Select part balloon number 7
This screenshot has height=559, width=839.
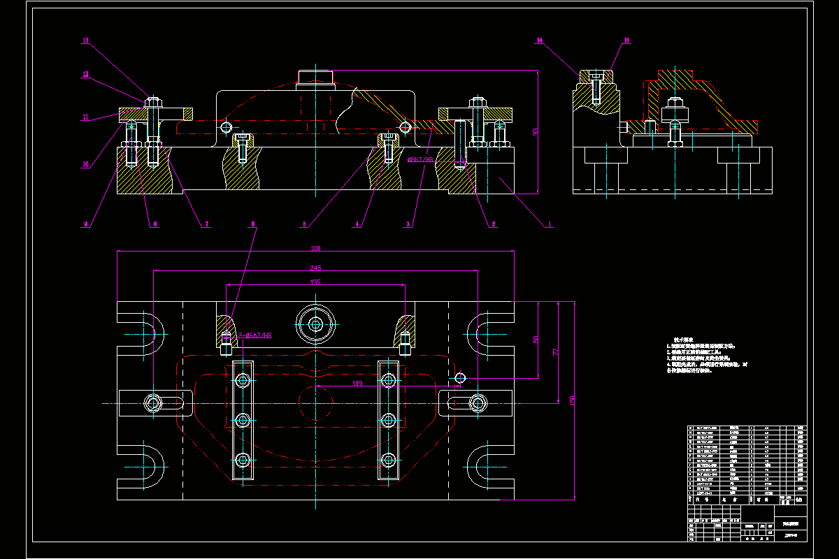coord(207,224)
